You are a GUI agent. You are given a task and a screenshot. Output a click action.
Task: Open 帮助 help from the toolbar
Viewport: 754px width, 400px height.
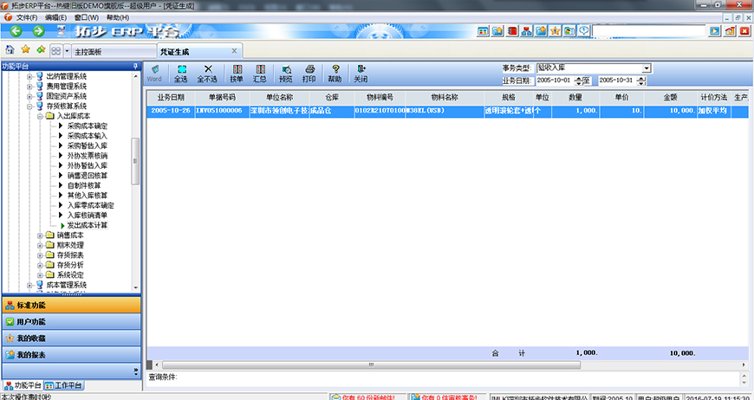tap(335, 74)
